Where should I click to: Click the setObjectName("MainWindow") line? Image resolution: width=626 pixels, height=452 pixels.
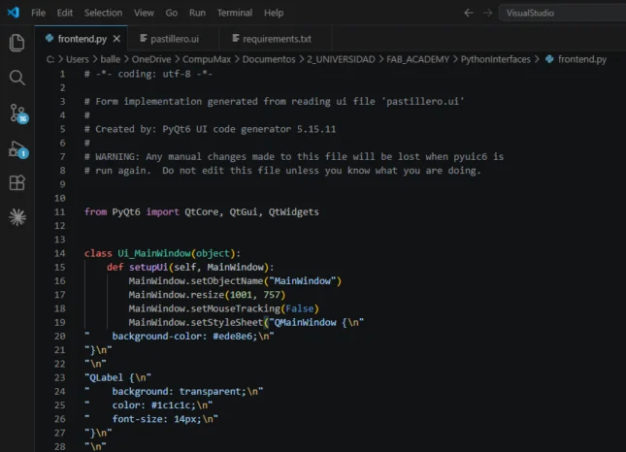pyautogui.click(x=235, y=281)
